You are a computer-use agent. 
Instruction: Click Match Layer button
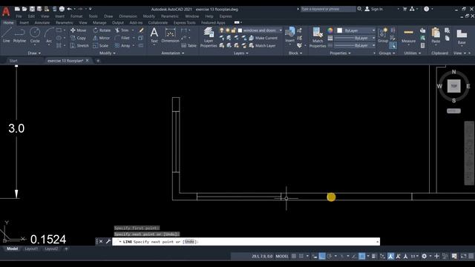[x=262, y=46]
